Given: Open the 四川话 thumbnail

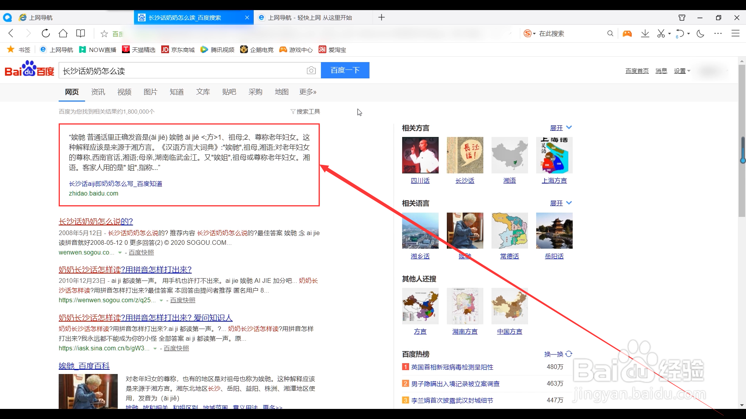Looking at the screenshot, I should tap(420, 155).
